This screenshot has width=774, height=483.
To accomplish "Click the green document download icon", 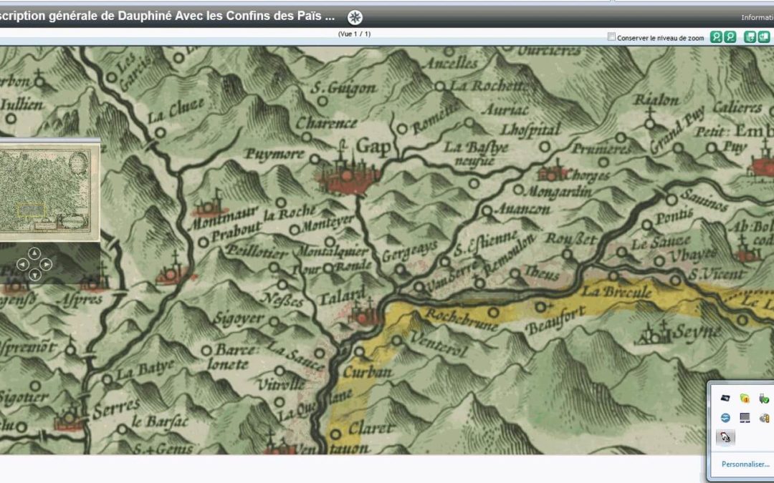I will click(x=750, y=37).
